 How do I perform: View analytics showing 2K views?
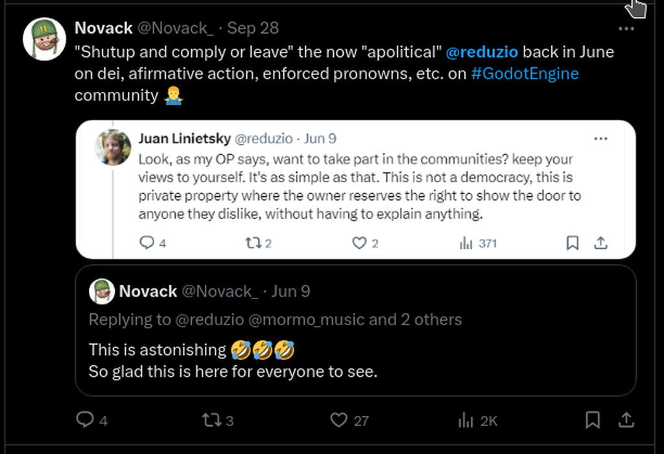pyautogui.click(x=466, y=420)
